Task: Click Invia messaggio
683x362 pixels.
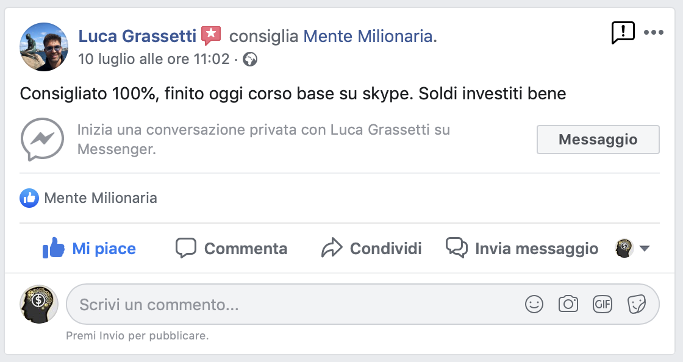Action: pos(522,249)
